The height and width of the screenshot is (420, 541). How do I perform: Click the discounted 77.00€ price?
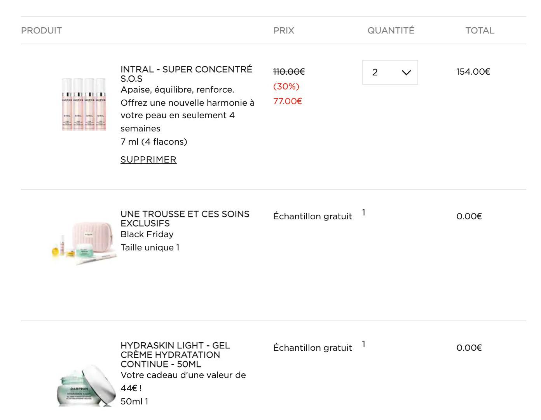(288, 101)
